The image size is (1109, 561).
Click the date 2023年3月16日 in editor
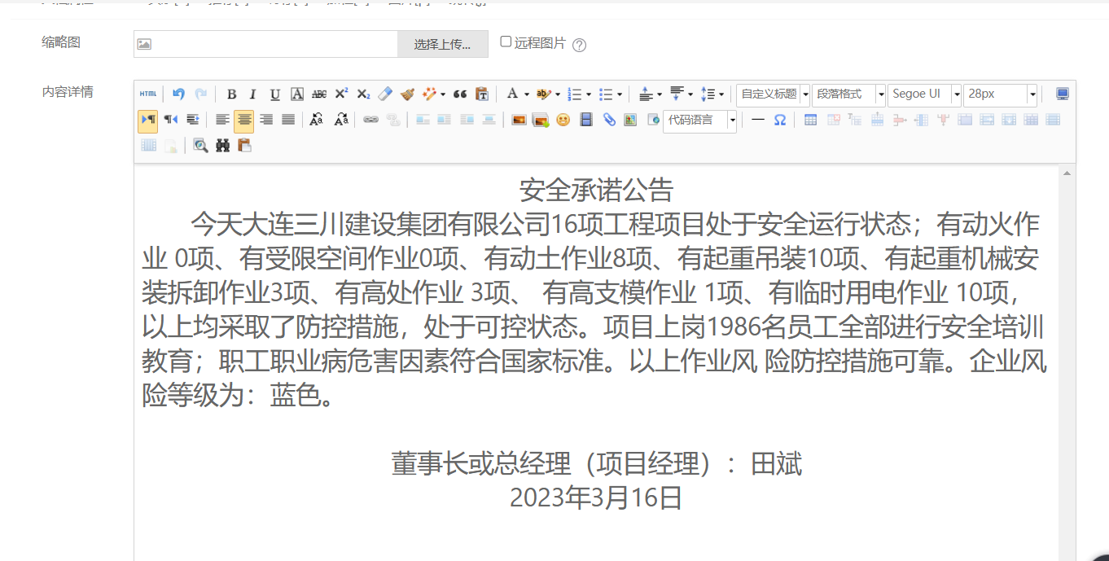595,497
